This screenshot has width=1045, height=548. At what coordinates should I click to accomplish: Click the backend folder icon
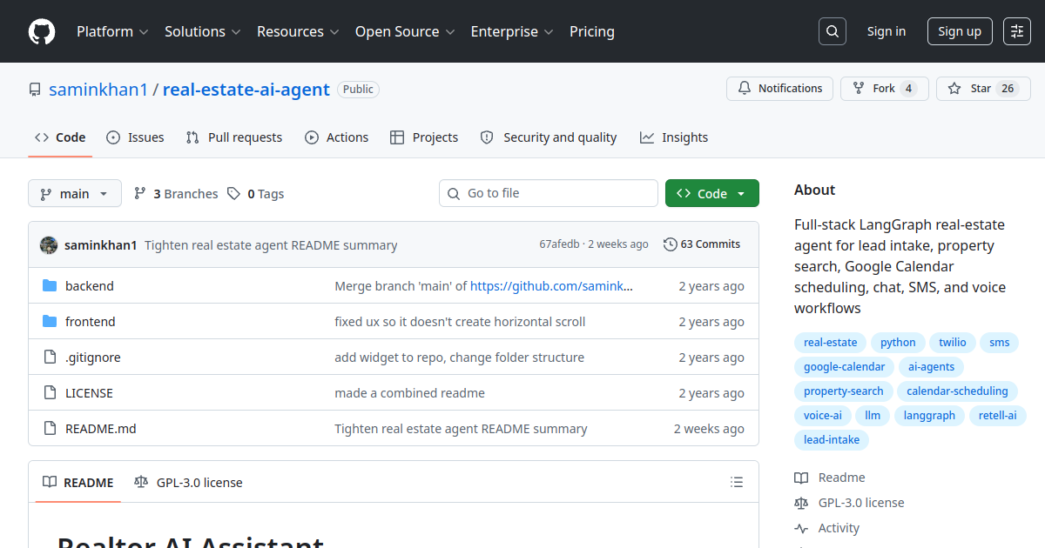click(x=50, y=285)
